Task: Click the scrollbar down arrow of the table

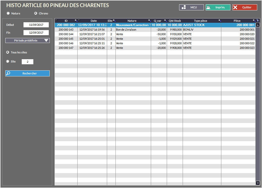Action: pyautogui.click(x=258, y=183)
